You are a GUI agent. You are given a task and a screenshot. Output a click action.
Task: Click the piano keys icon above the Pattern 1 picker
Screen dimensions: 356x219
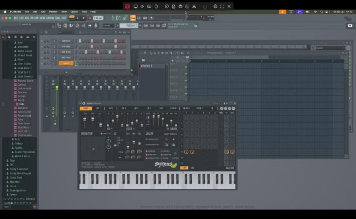point(143,60)
